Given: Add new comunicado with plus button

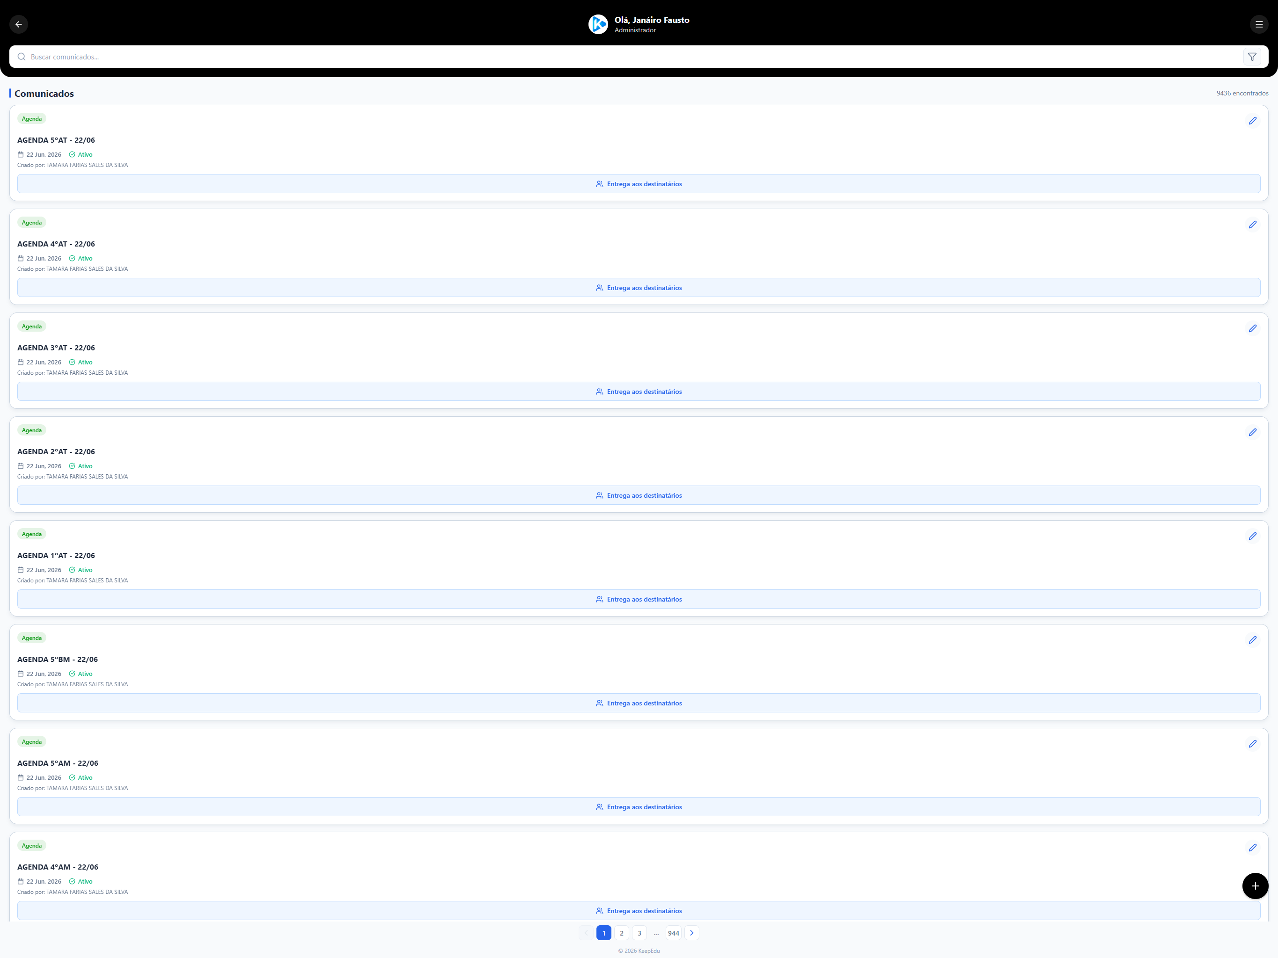Looking at the screenshot, I should [x=1255, y=886].
